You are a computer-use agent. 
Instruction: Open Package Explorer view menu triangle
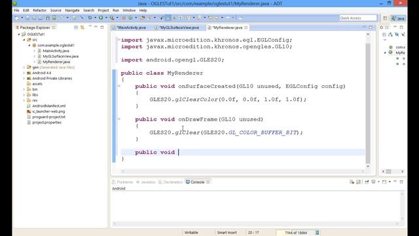(x=90, y=26)
